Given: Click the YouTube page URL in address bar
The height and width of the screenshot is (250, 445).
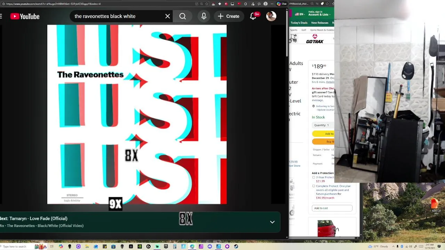Looking at the screenshot, I should click(53, 4).
